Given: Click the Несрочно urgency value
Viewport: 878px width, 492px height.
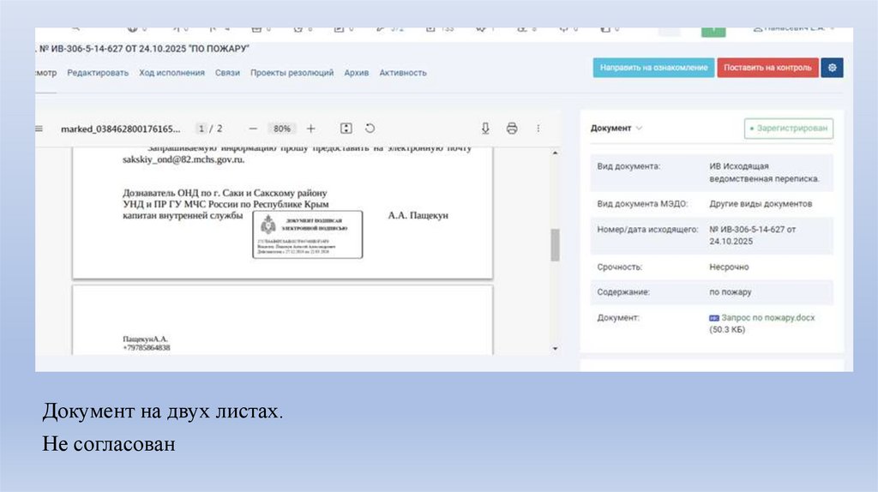Looking at the screenshot, I should coord(729,267).
